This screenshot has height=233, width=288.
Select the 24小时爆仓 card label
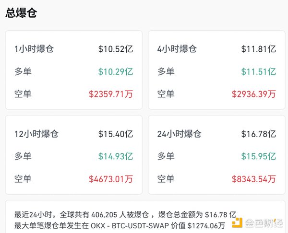(179, 133)
